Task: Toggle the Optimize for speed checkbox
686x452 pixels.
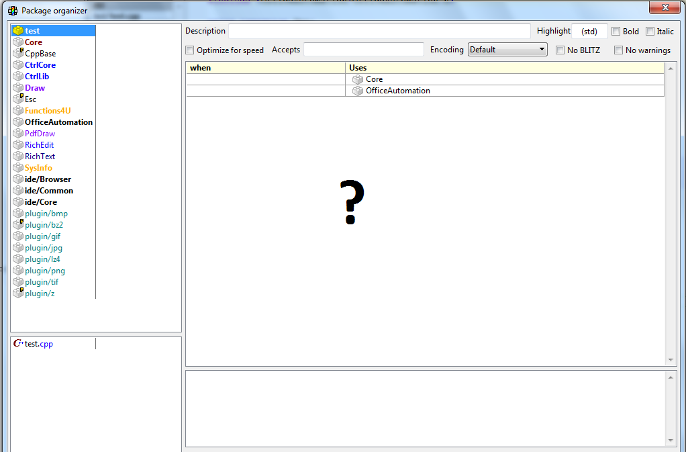Action: click(x=190, y=50)
